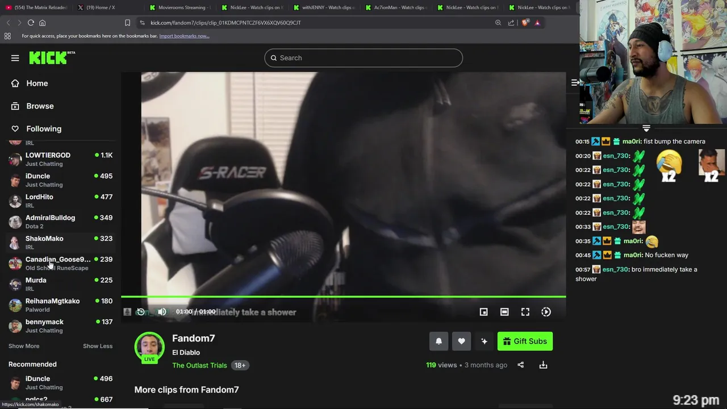727x409 pixels.
Task: Click the 119 views text
Action: pos(441,365)
